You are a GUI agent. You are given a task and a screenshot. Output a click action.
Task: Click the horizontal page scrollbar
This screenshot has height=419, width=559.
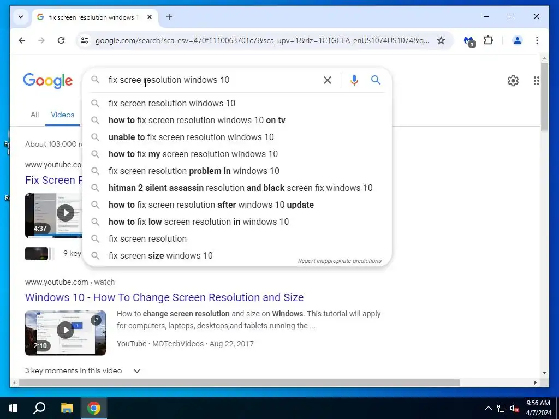(239, 382)
